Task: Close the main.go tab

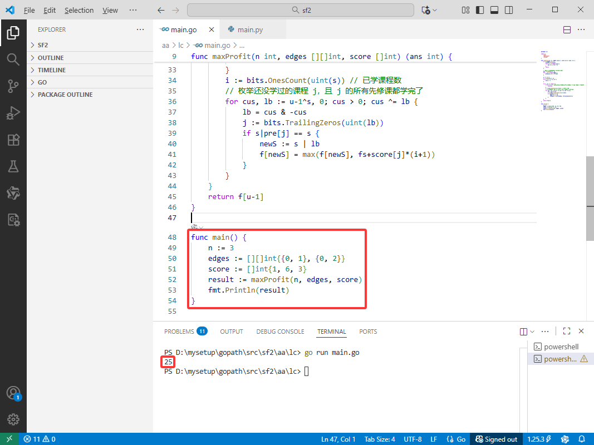Action: coord(212,29)
